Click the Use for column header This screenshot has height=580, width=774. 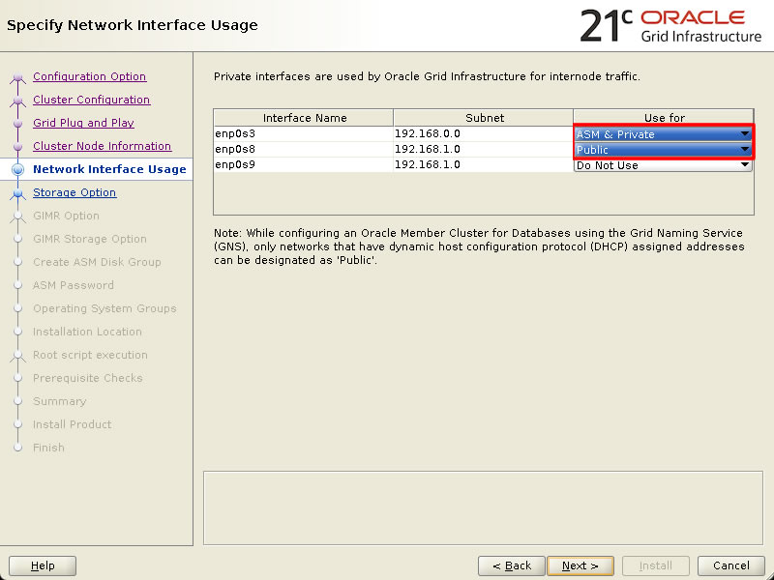pyautogui.click(x=664, y=117)
